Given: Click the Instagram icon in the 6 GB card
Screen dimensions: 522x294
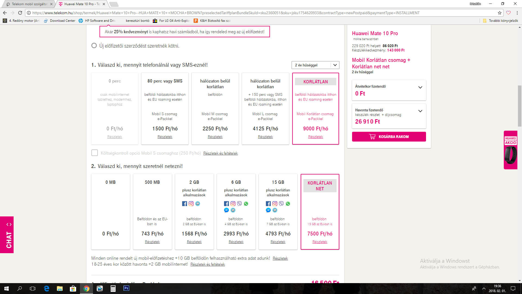Looking at the screenshot, I should click(x=233, y=204).
